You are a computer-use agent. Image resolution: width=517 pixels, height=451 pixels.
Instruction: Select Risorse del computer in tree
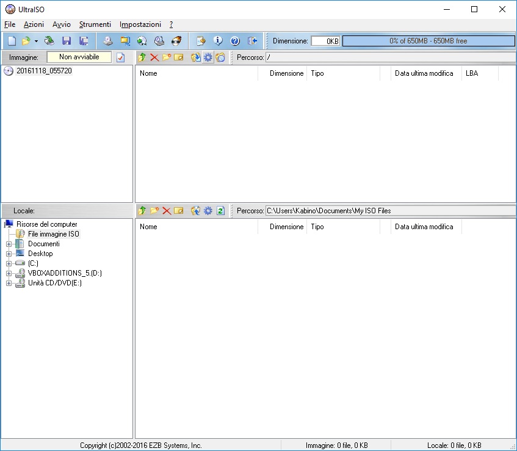click(47, 224)
